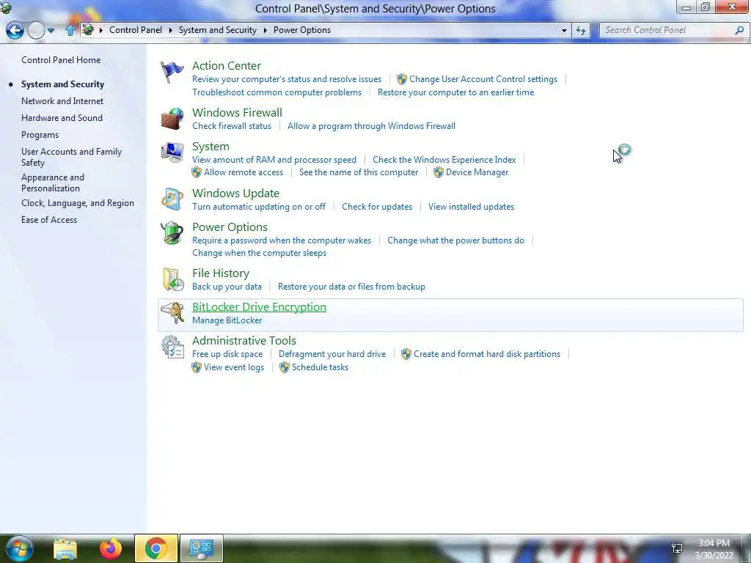751x563 pixels.
Task: Click Troubleshoot common computer problems
Action: [276, 92]
